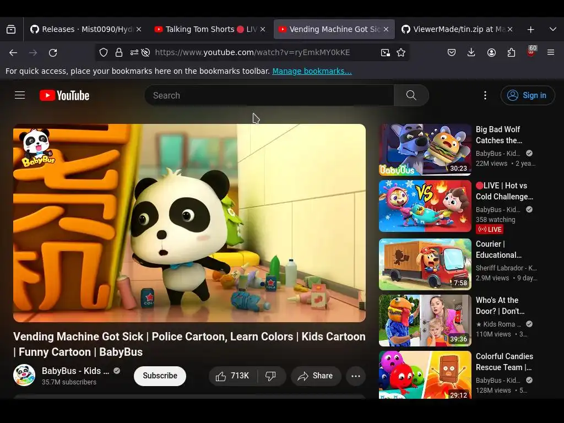The image size is (564, 423).
Task: Close the Talking Tom Shorts tab
Action: pos(263,29)
